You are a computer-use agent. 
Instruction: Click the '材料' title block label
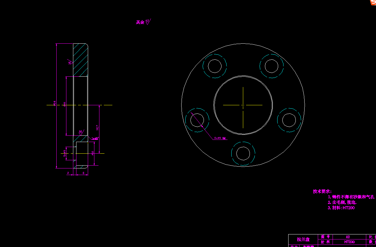click(325, 242)
